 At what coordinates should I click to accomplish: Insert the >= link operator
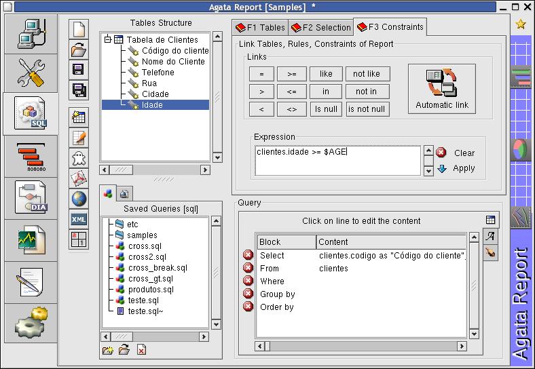point(292,74)
